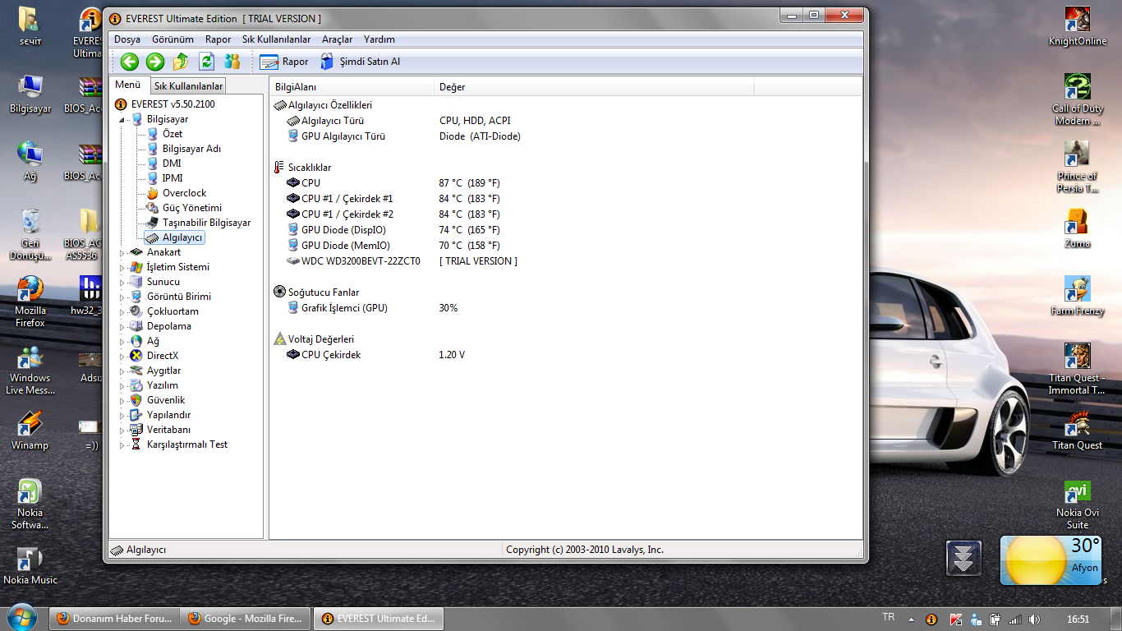Open the Araçlar menu

coord(338,39)
